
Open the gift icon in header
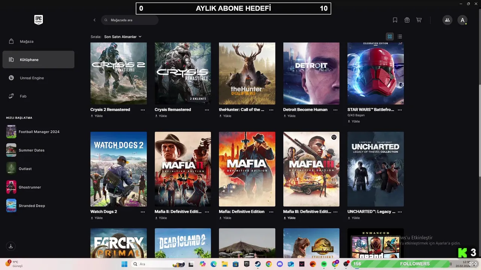coord(407,20)
